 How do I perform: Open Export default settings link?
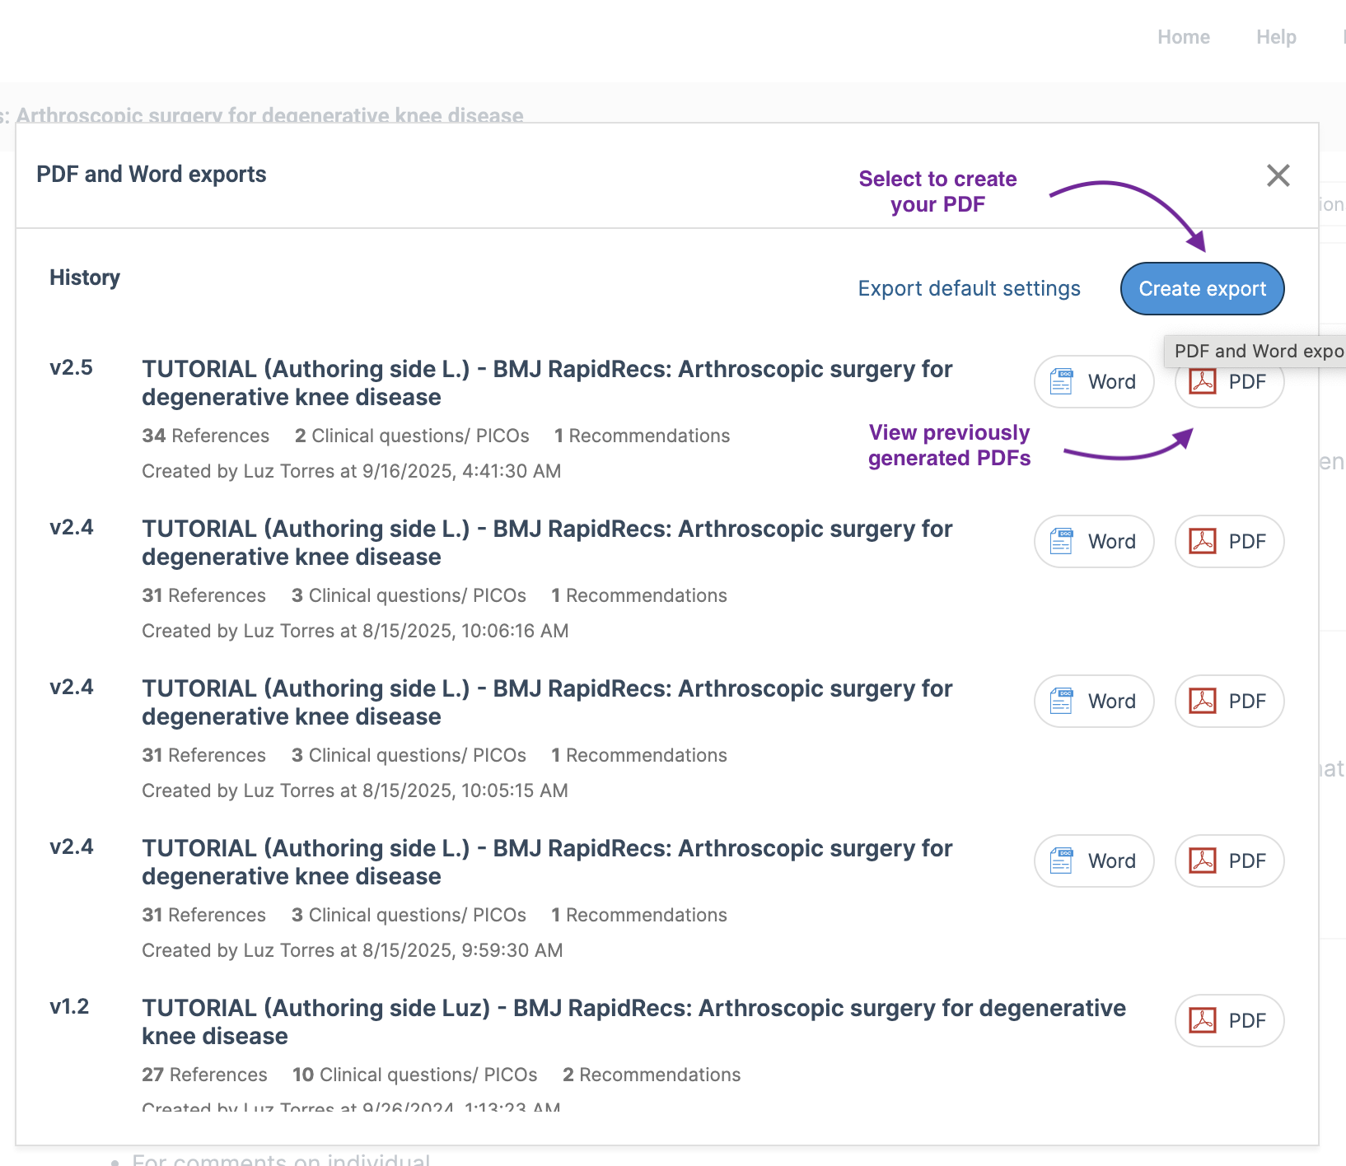click(969, 289)
